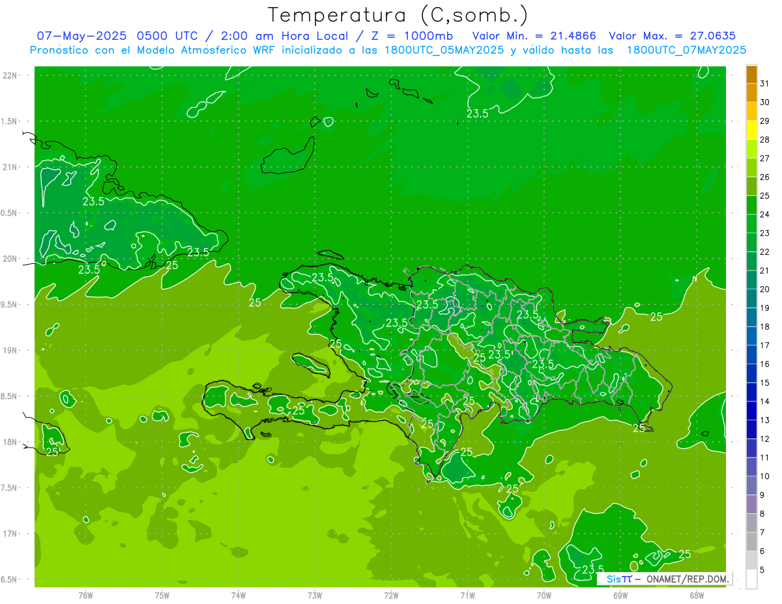Click the '17N' latitude axis label
782x604 pixels.
[11, 534]
